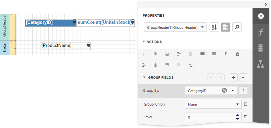Add a group field with plus button
The height and width of the screenshot is (128, 271).
click(x=234, y=77)
